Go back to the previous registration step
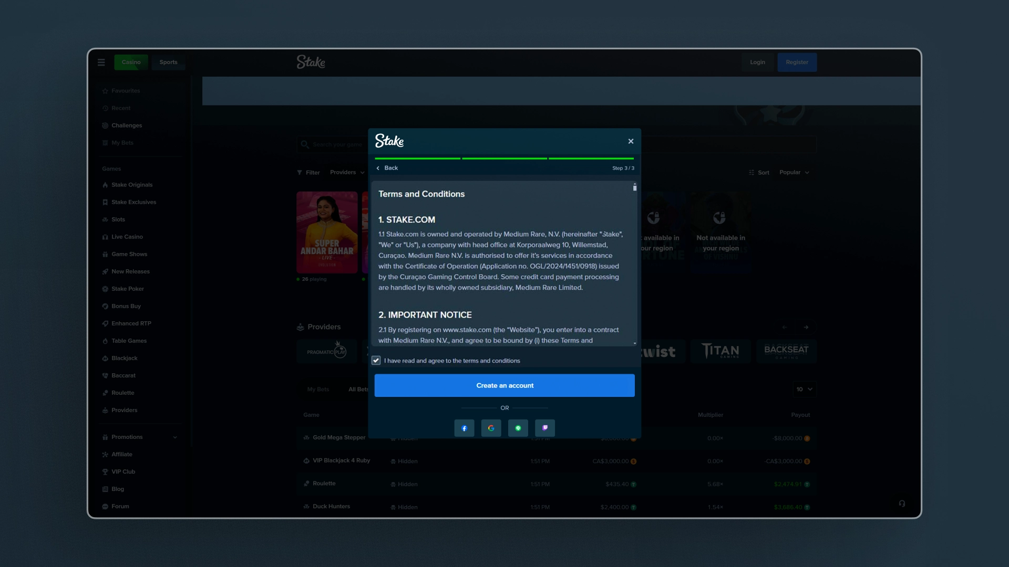Image resolution: width=1009 pixels, height=567 pixels. pos(387,168)
